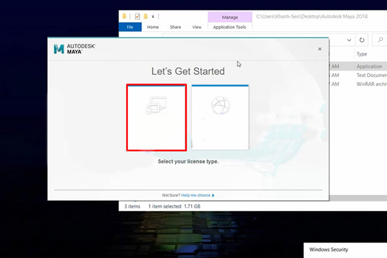Choose the single-user license card with devices icon

coord(157,117)
